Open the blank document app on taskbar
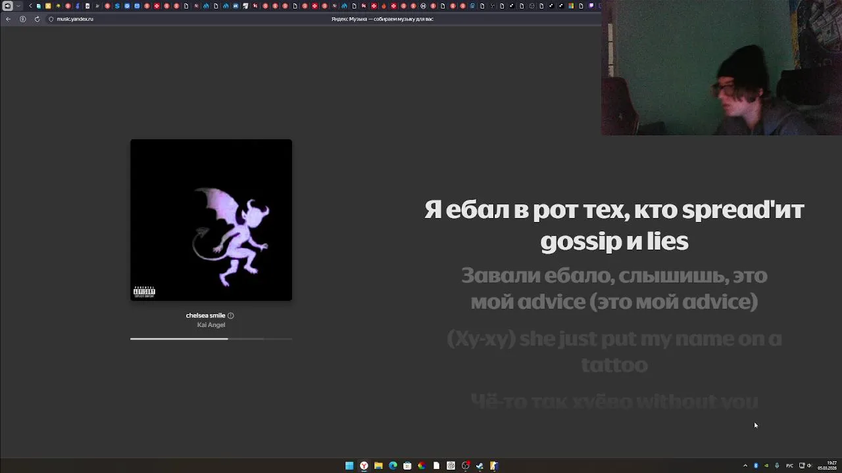The image size is (842, 473). point(436,466)
